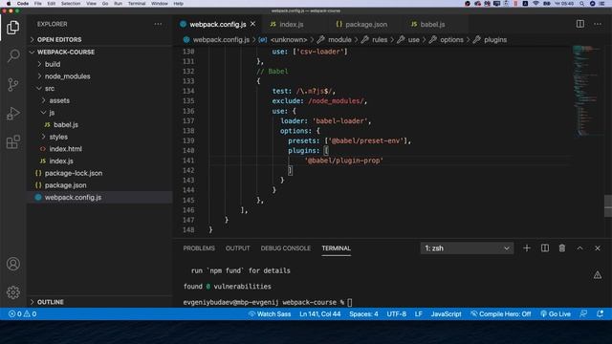
Task: Open the View menu in menu bar
Action: click(92, 4)
